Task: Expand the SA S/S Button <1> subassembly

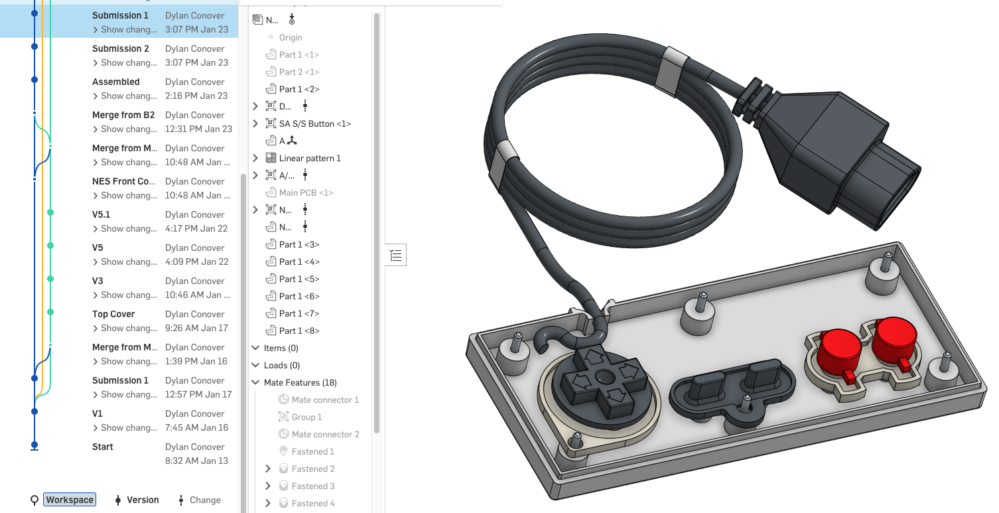Action: 255,123
